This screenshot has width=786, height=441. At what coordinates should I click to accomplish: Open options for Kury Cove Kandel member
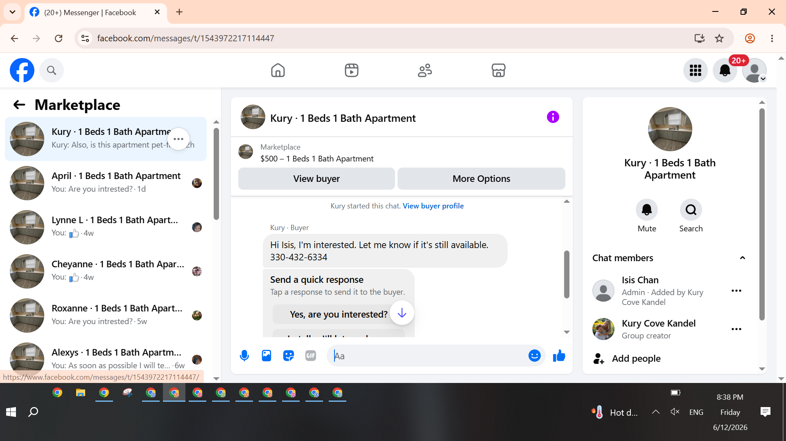click(x=736, y=329)
